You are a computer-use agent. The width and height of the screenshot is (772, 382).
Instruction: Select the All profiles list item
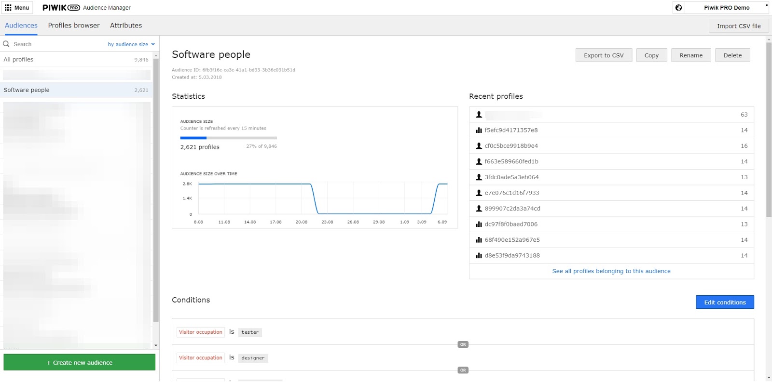76,60
